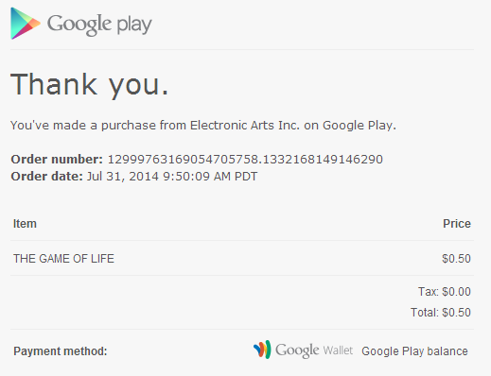Click the Tax: $0.00 line
This screenshot has height=376, width=491.
[x=445, y=292]
